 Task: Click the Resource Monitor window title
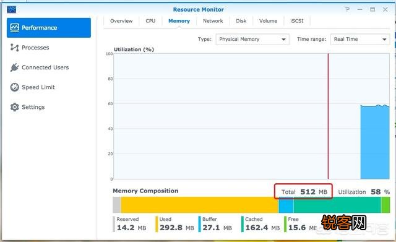(x=198, y=10)
